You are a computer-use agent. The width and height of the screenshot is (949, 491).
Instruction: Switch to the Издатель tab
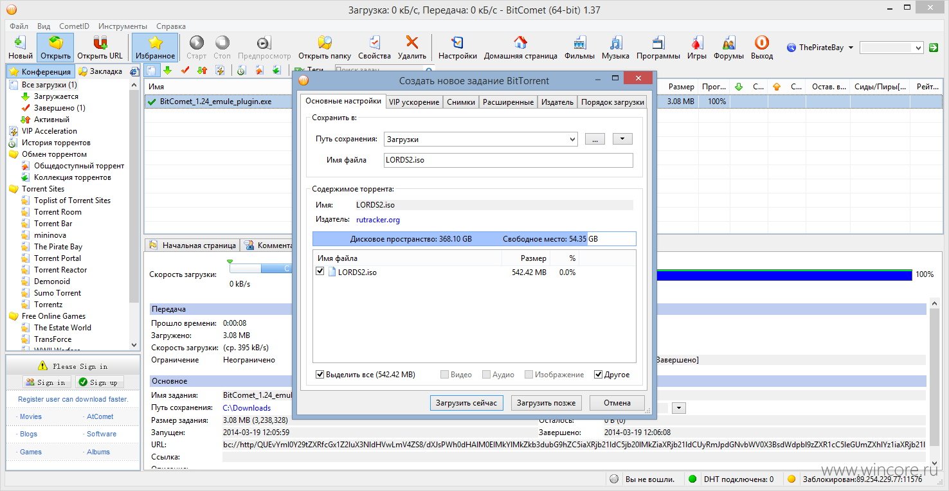[x=557, y=102]
